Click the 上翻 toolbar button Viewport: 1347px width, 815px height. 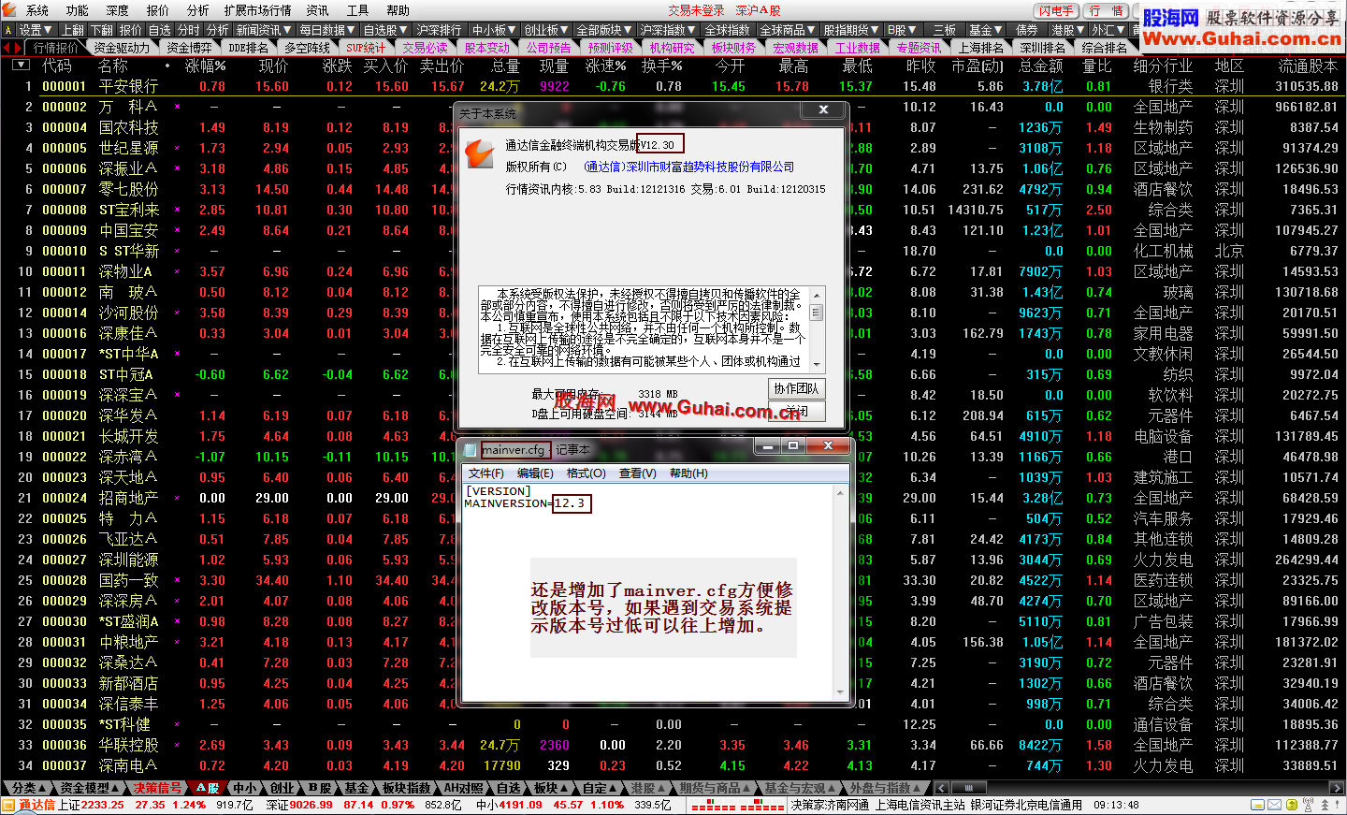coord(72,30)
